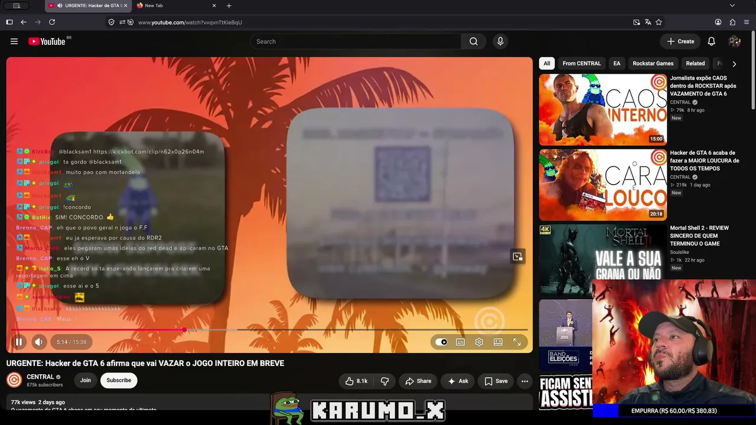Select the All filter chip

point(547,64)
